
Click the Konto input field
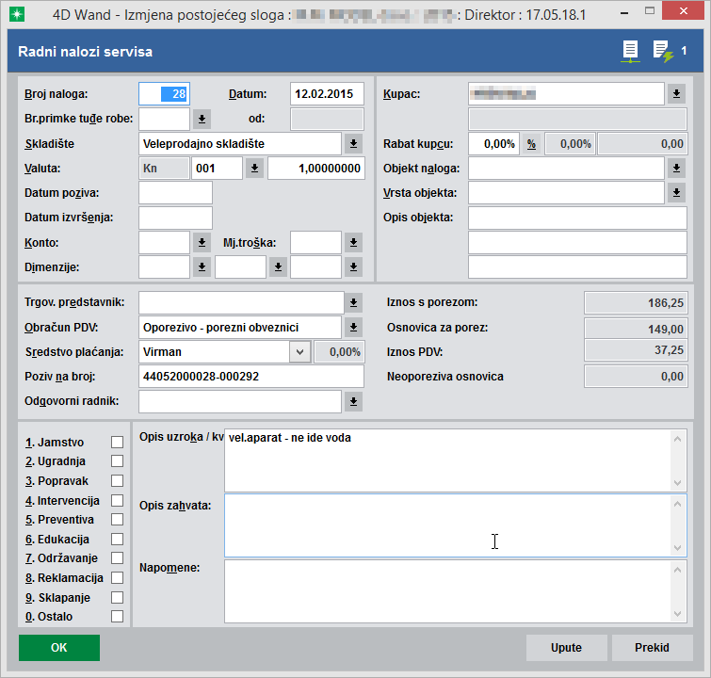pyautogui.click(x=164, y=243)
